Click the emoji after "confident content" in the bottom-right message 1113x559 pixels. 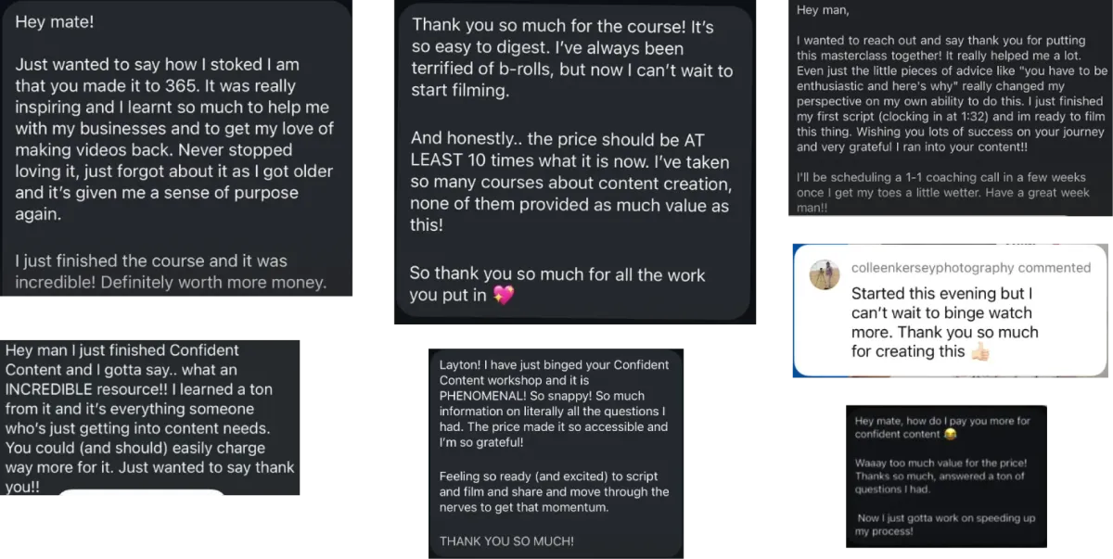[950, 434]
